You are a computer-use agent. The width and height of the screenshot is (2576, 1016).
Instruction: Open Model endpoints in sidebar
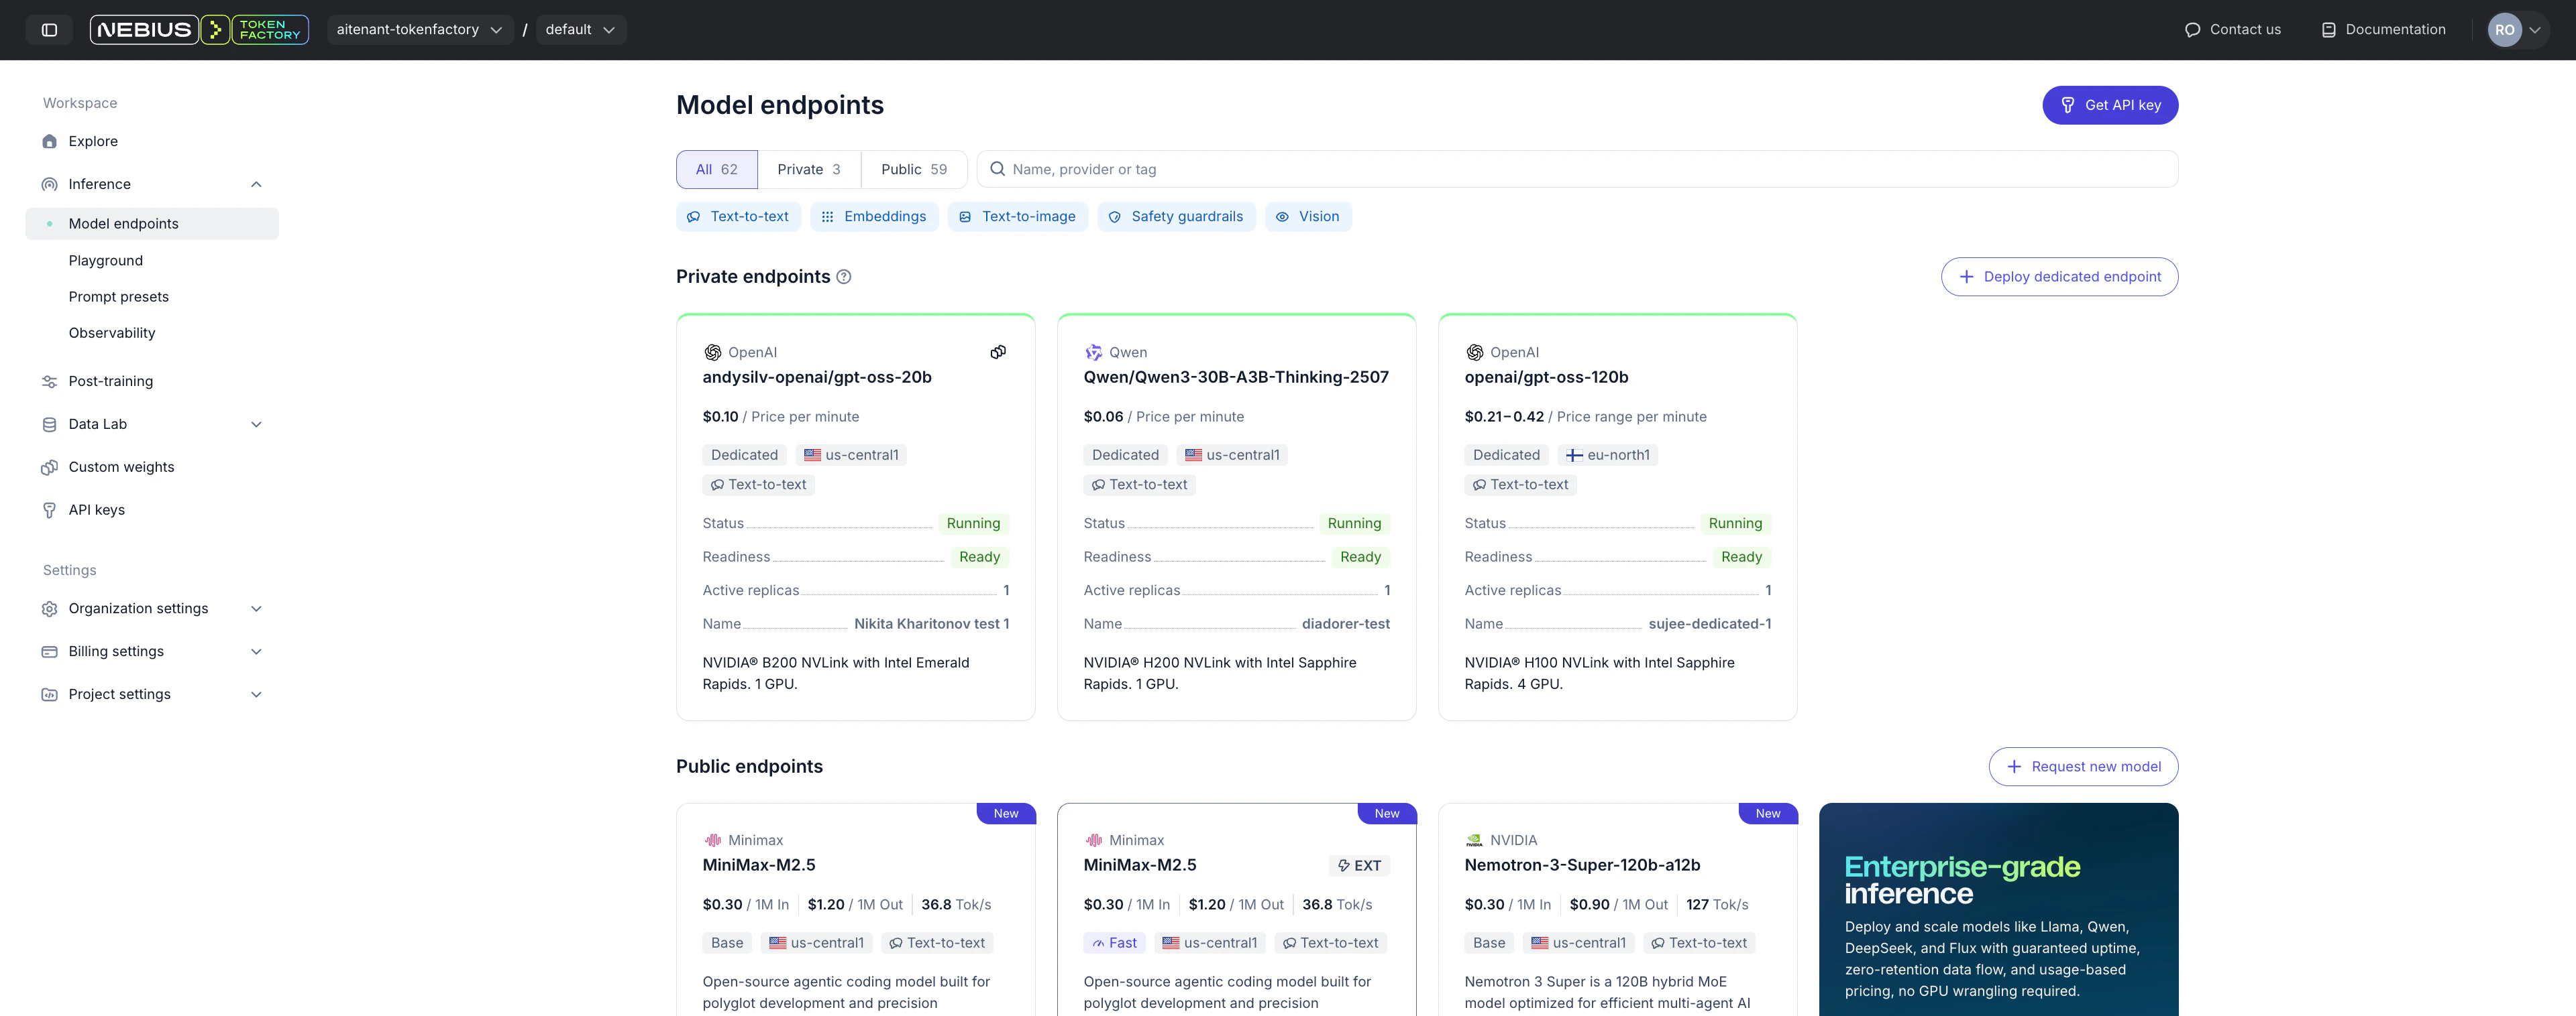pos(152,224)
